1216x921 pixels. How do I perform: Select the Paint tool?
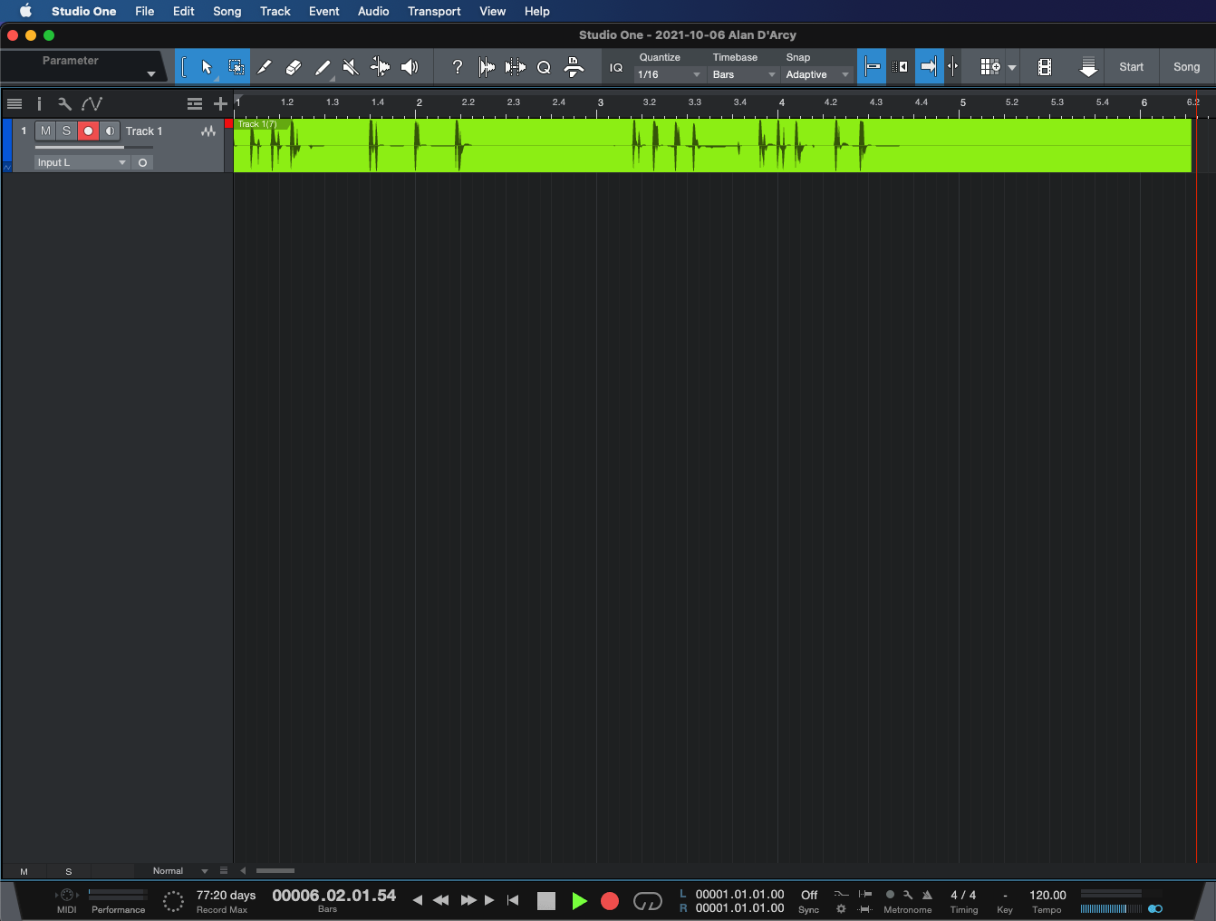(323, 66)
